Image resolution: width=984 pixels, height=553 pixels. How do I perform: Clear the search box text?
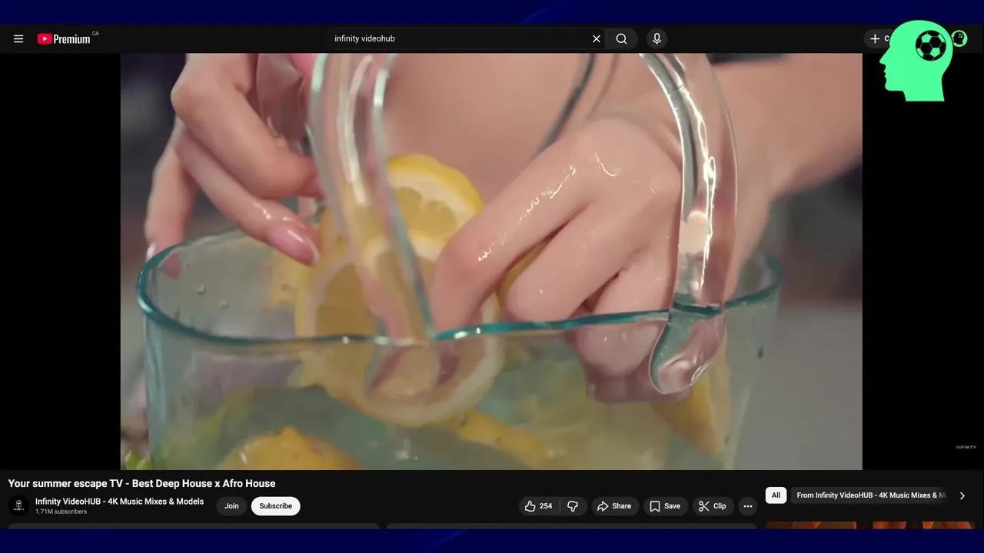pyautogui.click(x=596, y=38)
